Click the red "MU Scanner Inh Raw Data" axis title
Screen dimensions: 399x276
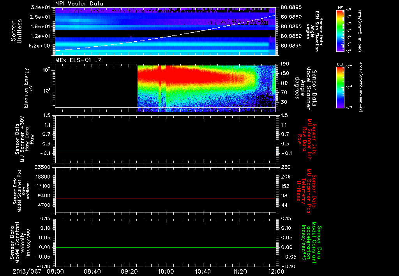pyautogui.click(x=308, y=139)
